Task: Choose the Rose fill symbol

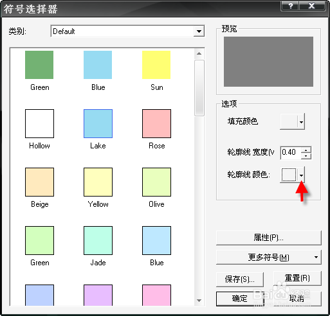Action: pos(156,123)
